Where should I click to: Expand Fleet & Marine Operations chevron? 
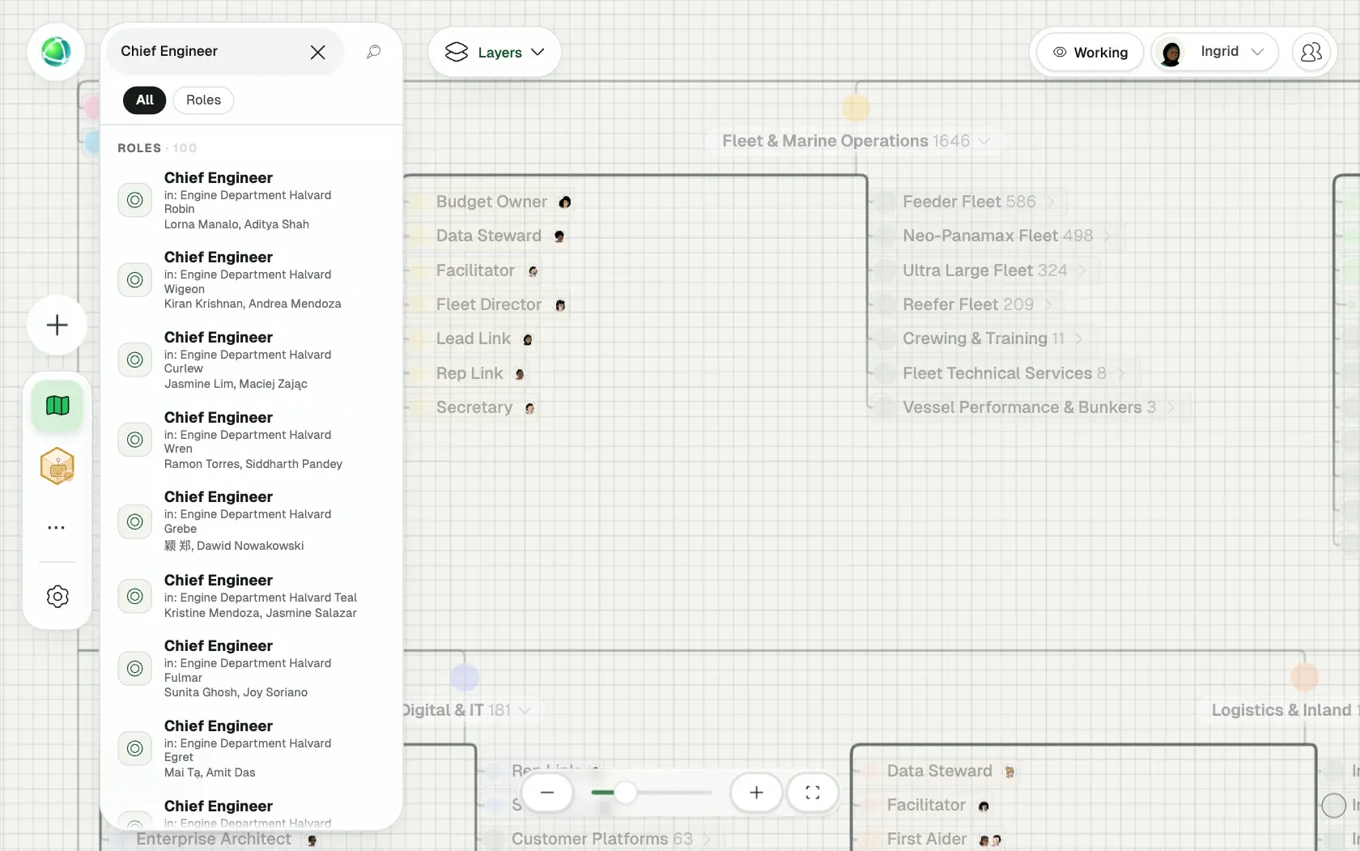point(984,142)
